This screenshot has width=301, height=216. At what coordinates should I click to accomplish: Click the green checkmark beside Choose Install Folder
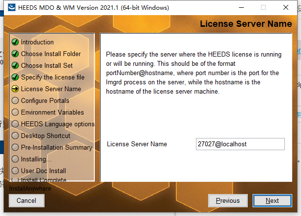[15, 54]
